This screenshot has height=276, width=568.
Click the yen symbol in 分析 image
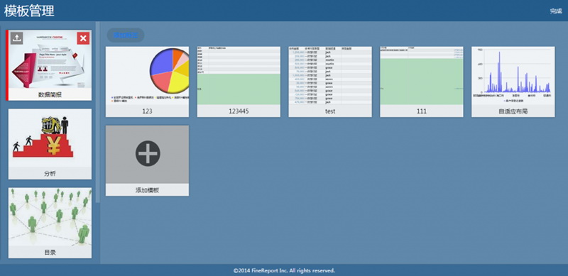54,146
